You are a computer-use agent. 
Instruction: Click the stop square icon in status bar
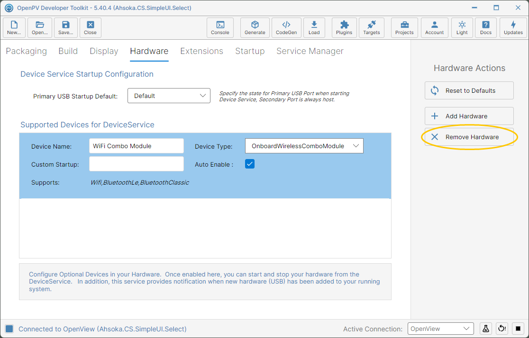click(518, 329)
